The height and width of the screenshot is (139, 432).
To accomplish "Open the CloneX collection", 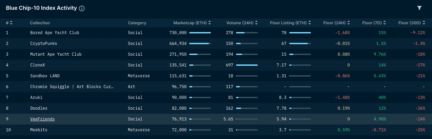I will [37, 65].
